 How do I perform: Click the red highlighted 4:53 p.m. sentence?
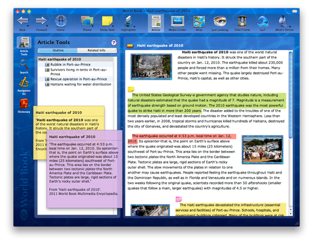182,138
